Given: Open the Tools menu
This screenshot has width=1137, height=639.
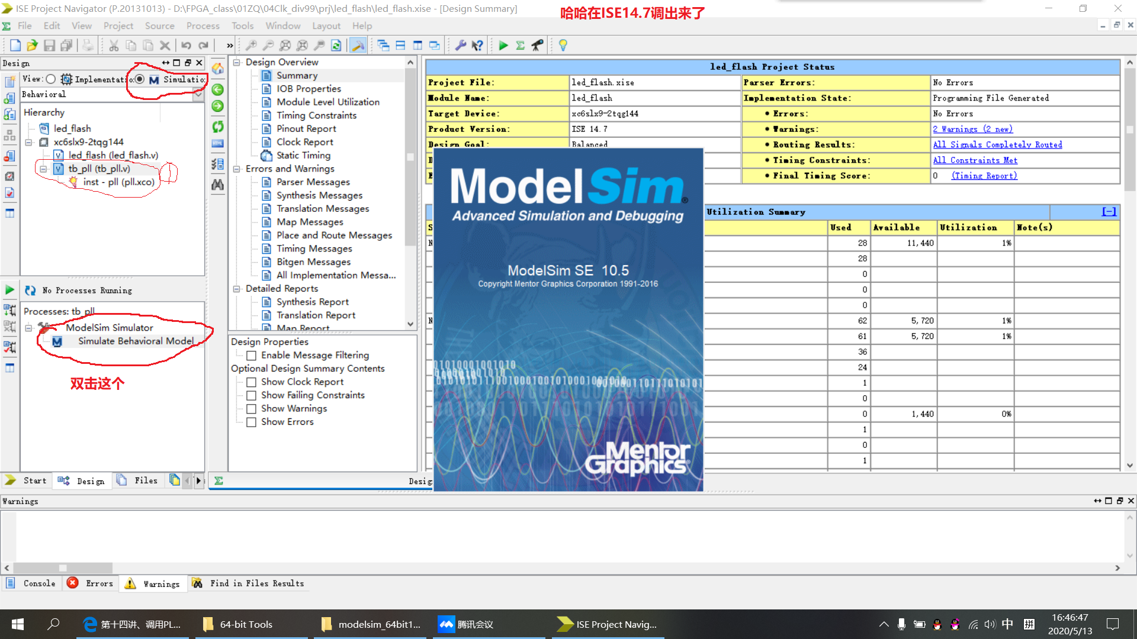Looking at the screenshot, I should pyautogui.click(x=243, y=26).
